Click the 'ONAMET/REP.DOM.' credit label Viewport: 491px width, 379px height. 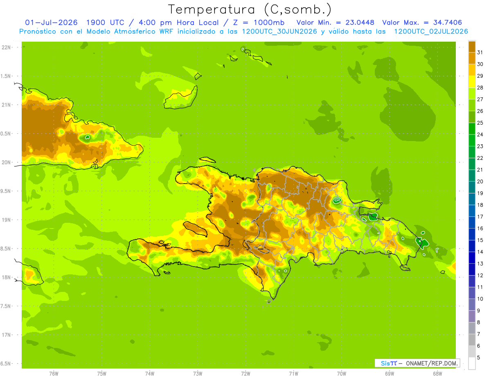[x=432, y=363]
